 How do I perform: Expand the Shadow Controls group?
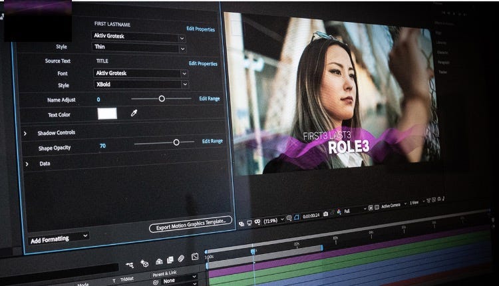click(25, 134)
